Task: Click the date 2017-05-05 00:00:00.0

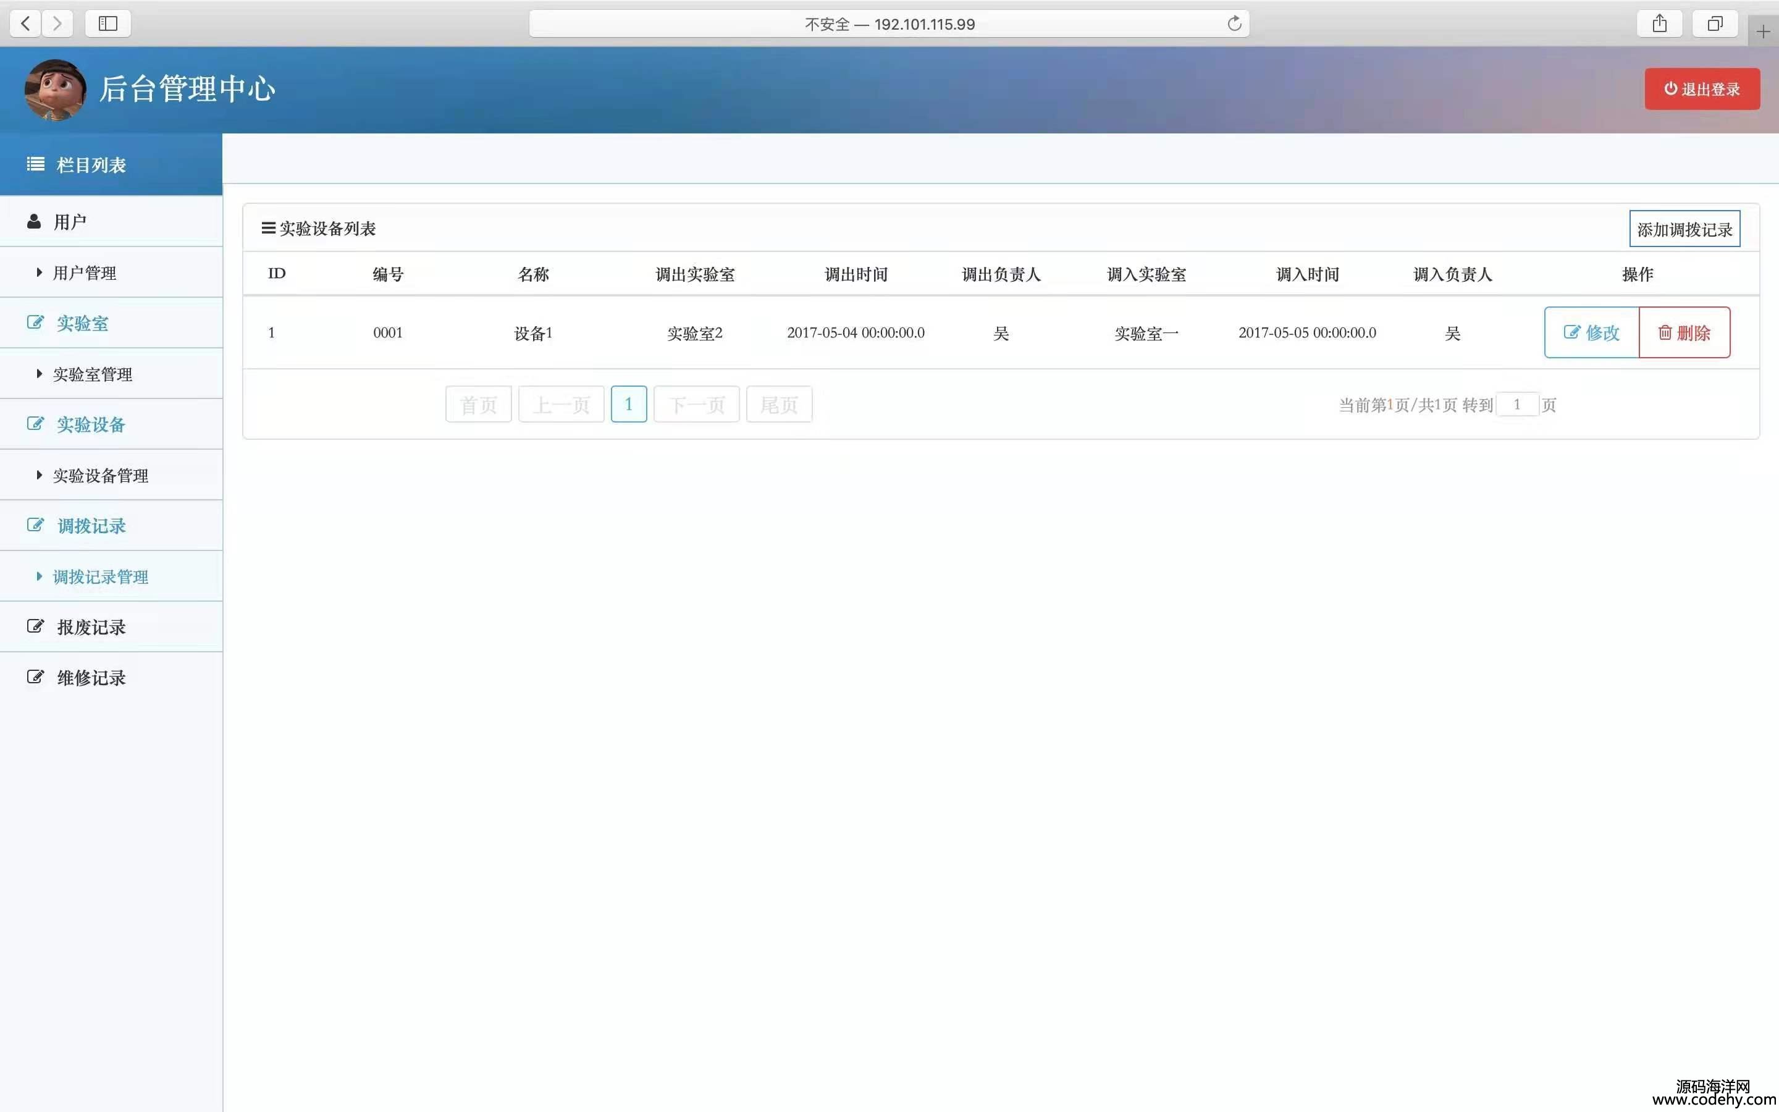Action: 1307,332
